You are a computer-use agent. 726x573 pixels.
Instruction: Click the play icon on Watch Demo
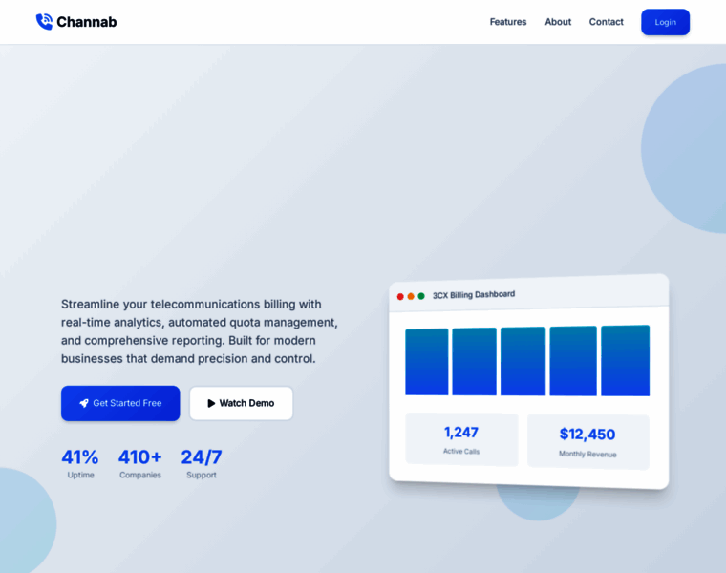coord(211,403)
